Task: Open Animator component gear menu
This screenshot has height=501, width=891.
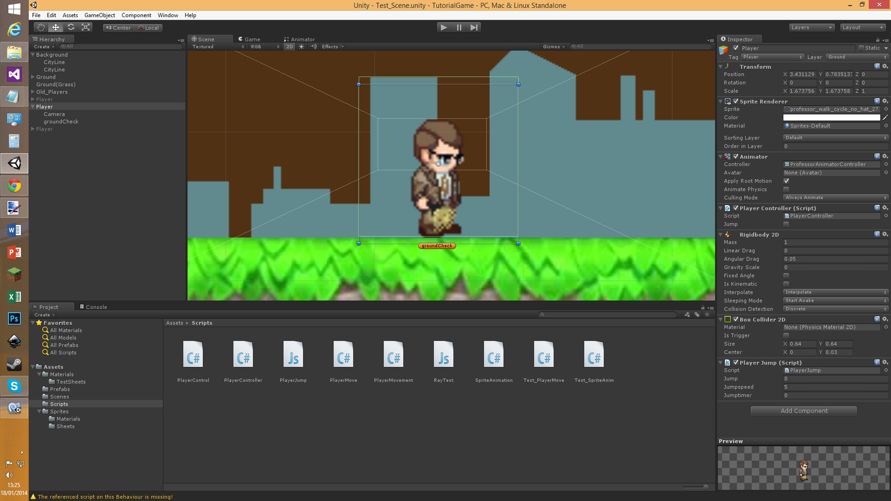Action: click(x=885, y=156)
